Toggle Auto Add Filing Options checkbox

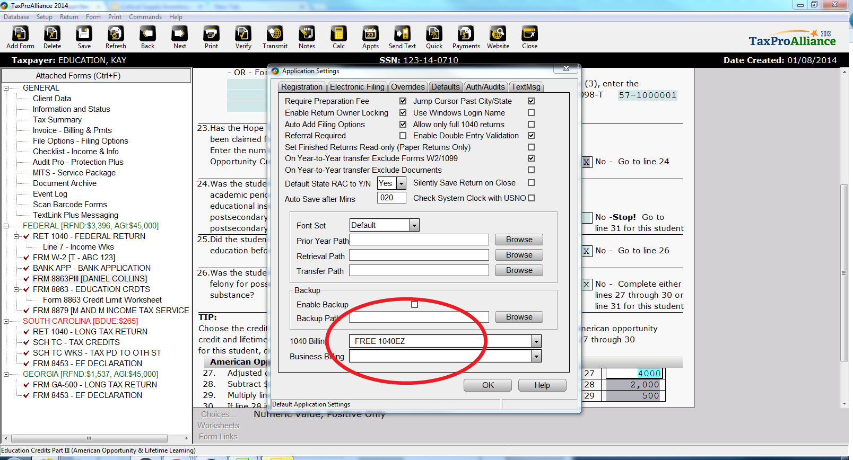tap(403, 124)
